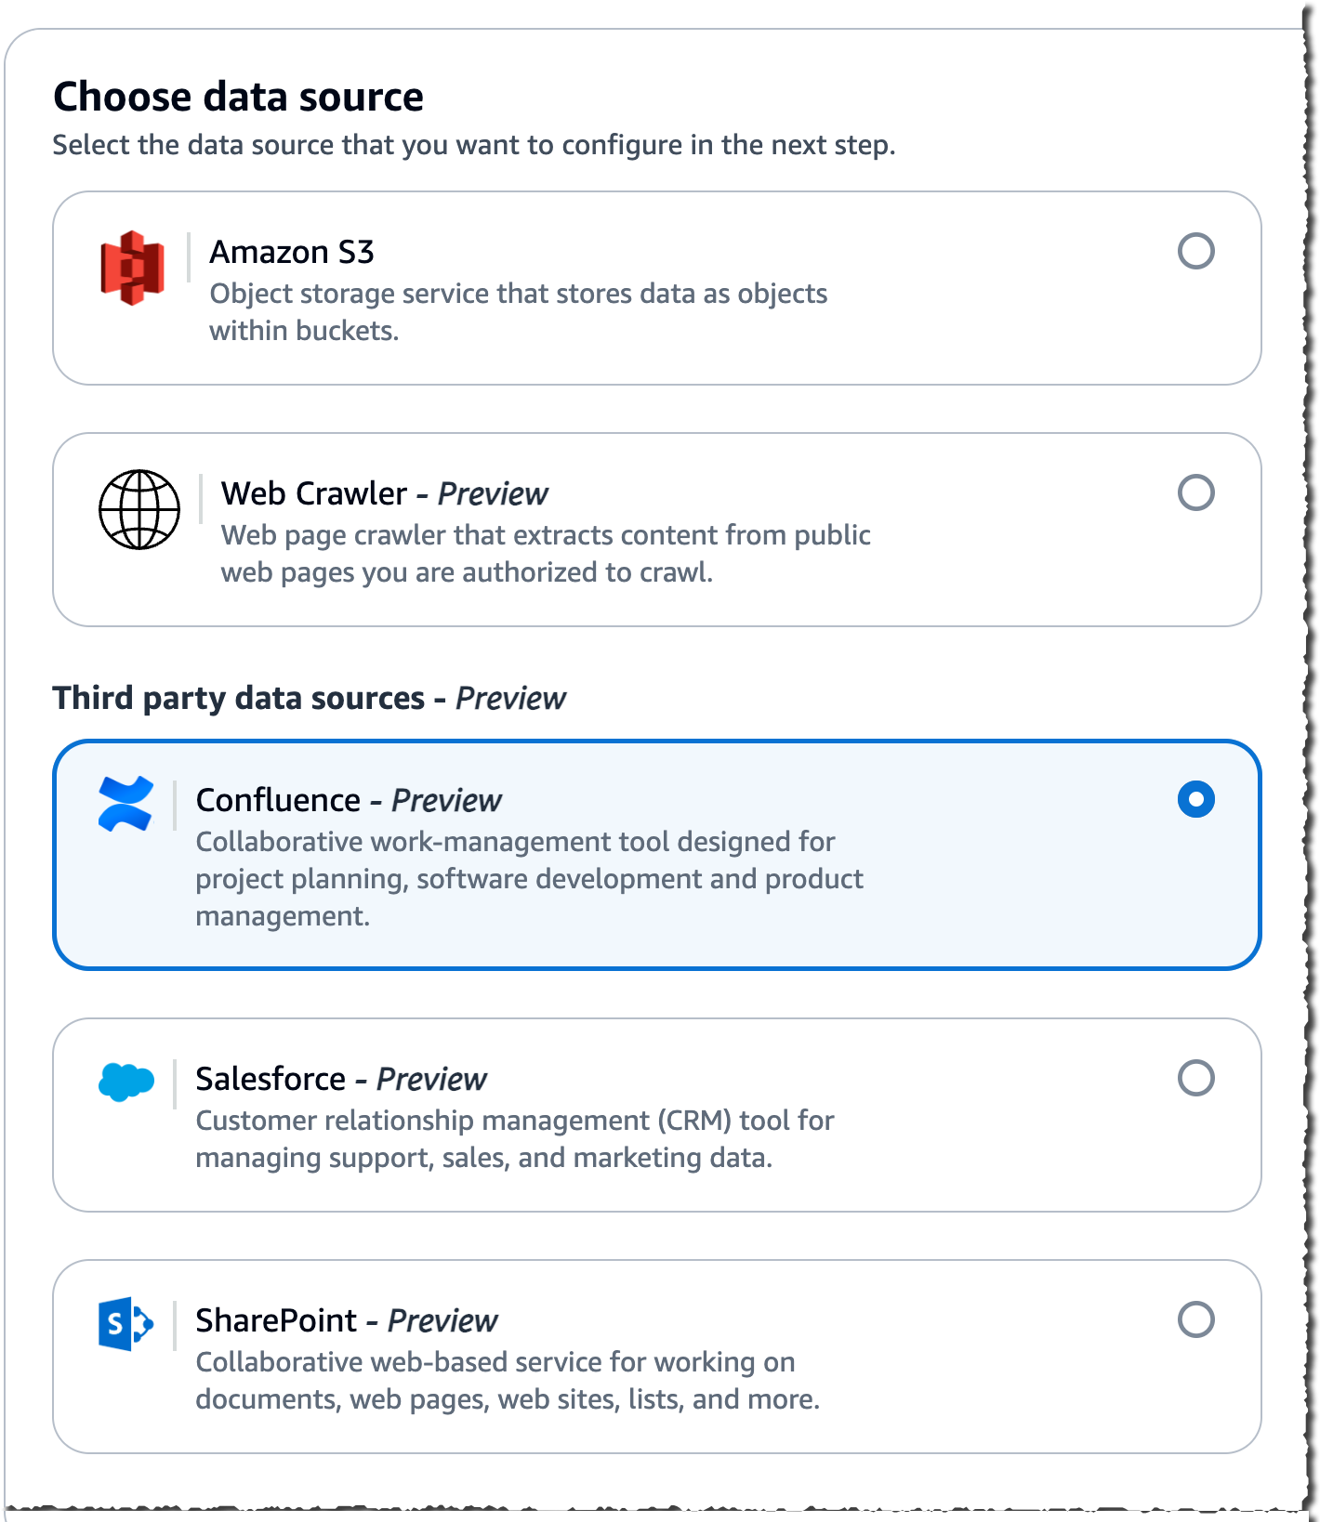Click the Choose data source heading
The height and width of the screenshot is (1522, 1320).
238,95
